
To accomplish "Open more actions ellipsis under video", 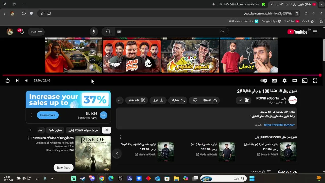I will point(120,100).
